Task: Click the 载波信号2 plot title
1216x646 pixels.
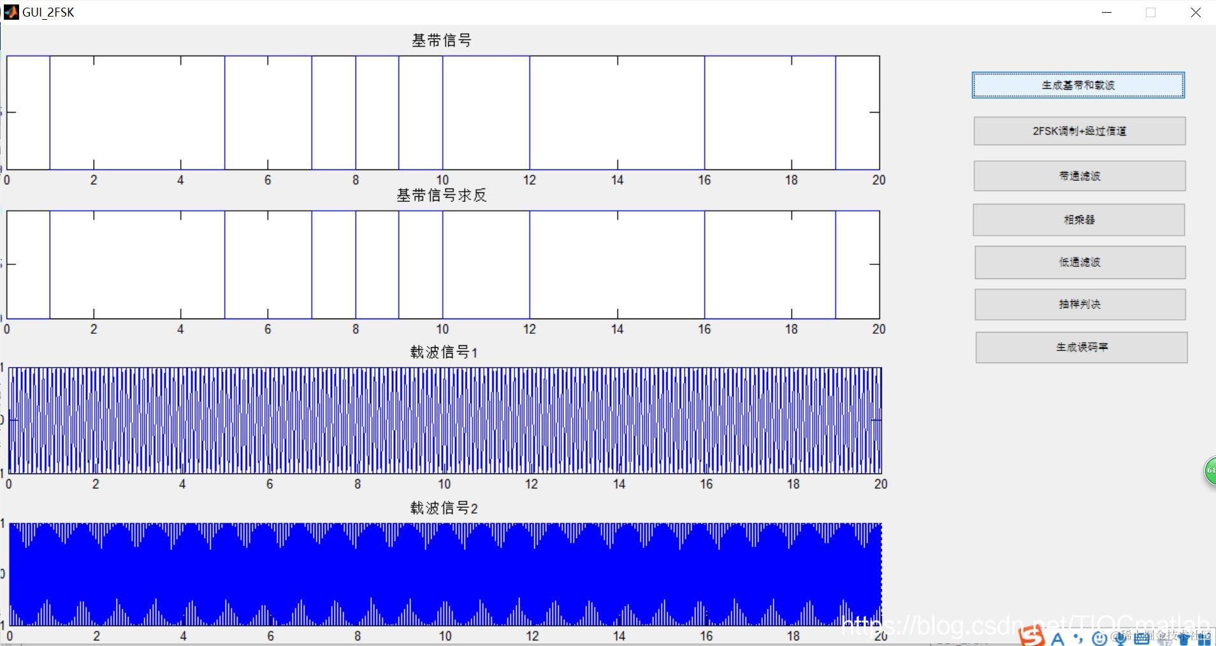Action: pyautogui.click(x=444, y=508)
